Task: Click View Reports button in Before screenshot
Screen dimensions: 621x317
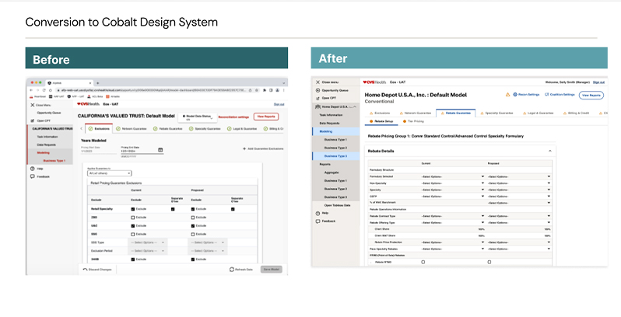Action: (x=266, y=117)
